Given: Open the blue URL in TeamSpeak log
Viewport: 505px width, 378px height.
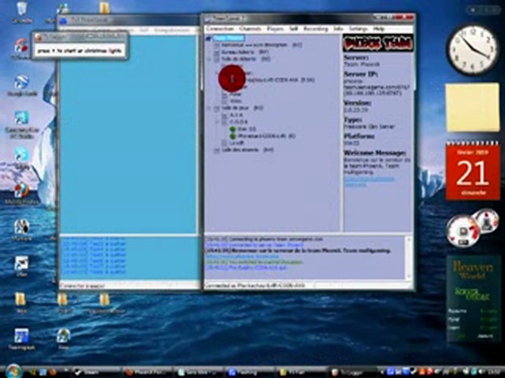Looking at the screenshot, I should (242, 257).
